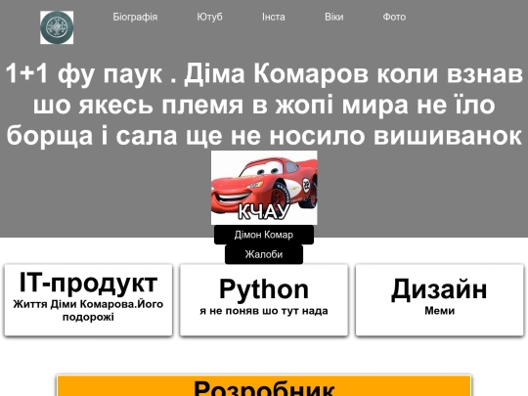Open the Біографія navigation link

[135, 17]
